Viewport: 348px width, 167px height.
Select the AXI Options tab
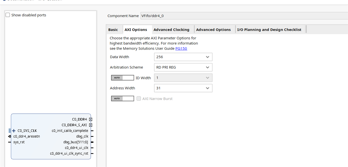coord(136,30)
